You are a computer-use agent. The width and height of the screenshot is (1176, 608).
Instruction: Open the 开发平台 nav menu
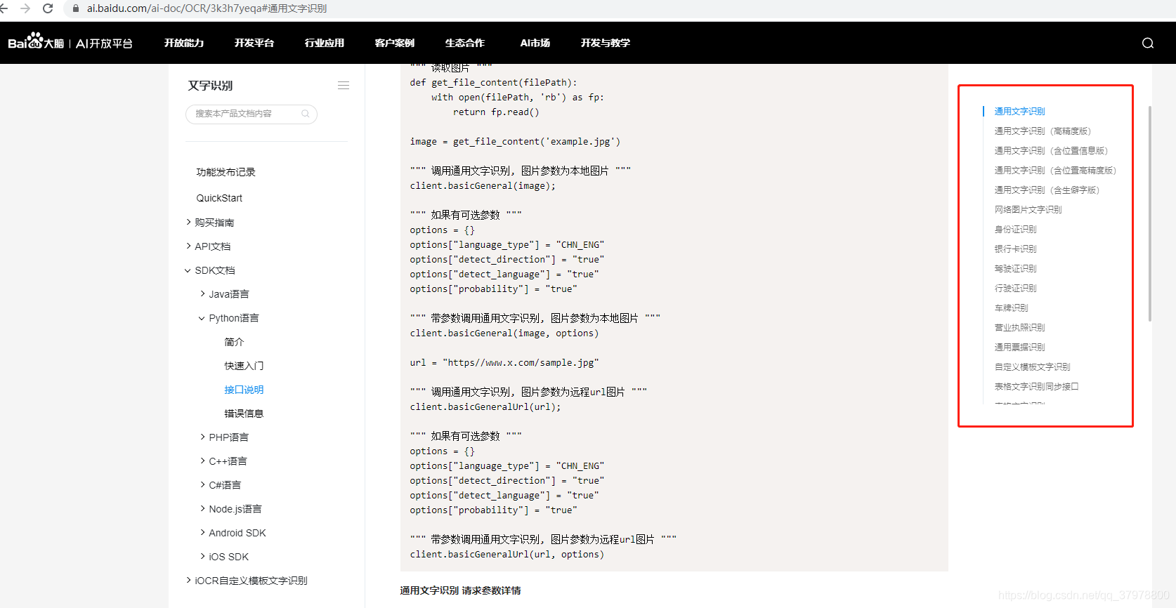click(254, 43)
